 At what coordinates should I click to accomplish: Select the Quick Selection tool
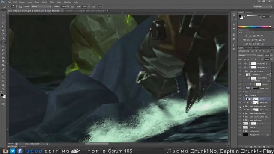[x=3, y=27]
